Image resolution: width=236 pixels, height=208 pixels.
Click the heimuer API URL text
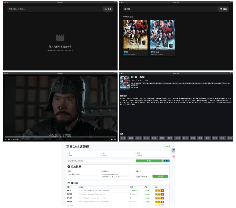(94, 190)
